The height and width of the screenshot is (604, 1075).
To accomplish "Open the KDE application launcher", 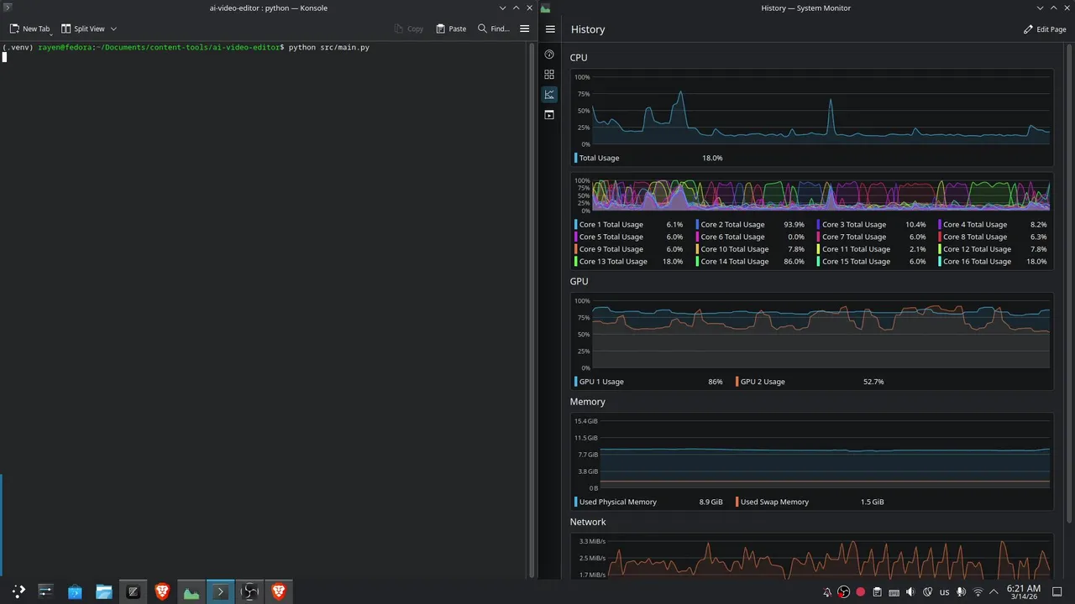I will (x=18, y=591).
